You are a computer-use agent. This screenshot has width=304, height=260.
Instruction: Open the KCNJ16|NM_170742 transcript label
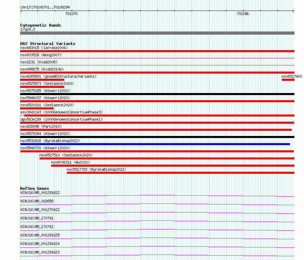[x=37, y=227]
